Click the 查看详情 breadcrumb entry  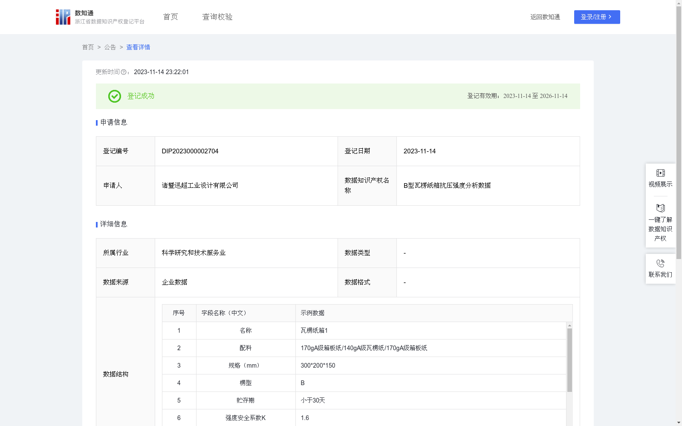pos(138,47)
